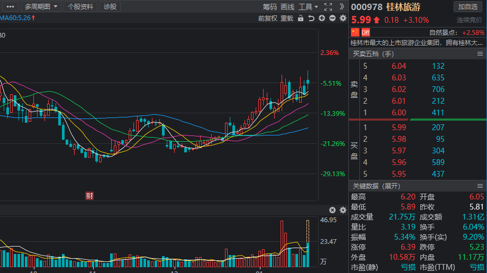Zoom in chart with plus icon
This screenshot has width=487, height=273.
pyautogui.click(x=322, y=19)
